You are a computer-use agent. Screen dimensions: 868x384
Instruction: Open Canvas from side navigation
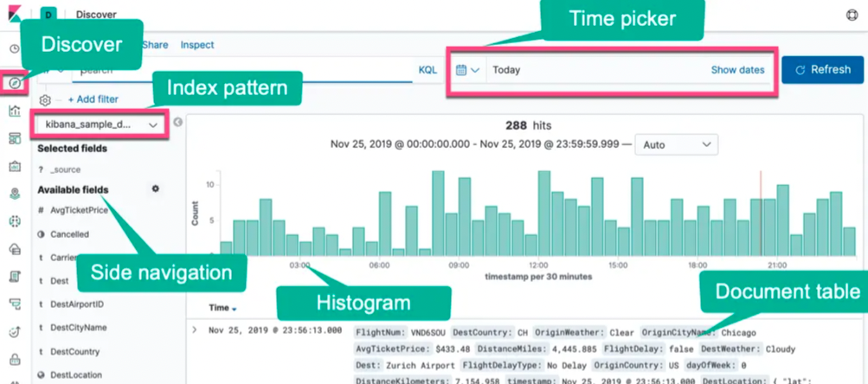[x=15, y=166]
